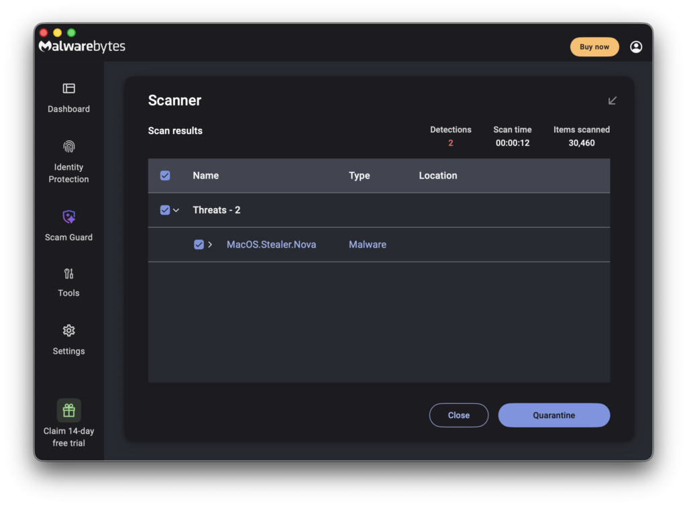Click the Tools label in sidebar
Image resolution: width=687 pixels, height=506 pixels.
click(69, 293)
